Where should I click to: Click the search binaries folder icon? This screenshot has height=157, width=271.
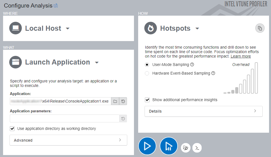coord(185,148)
